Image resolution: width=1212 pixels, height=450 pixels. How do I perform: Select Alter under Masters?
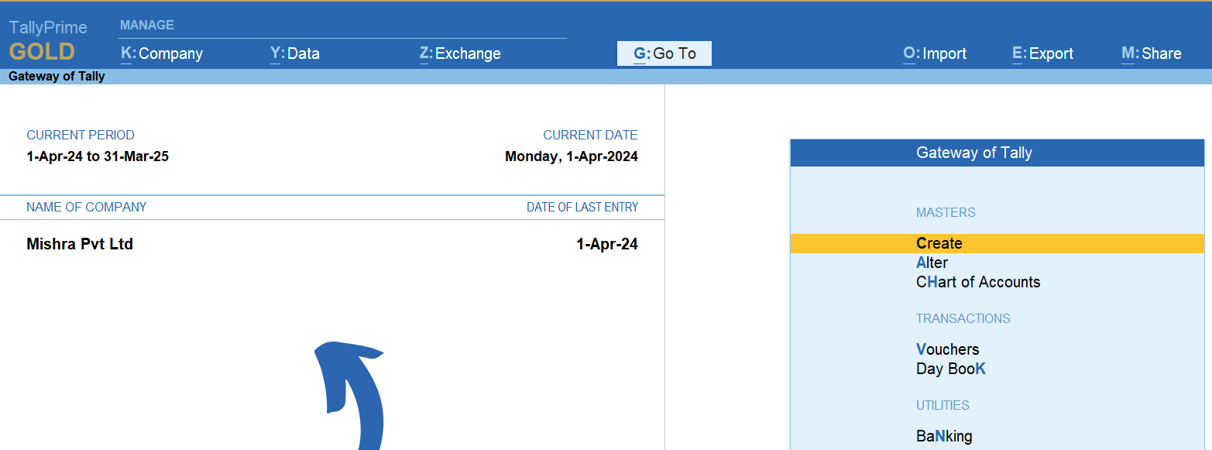932,263
